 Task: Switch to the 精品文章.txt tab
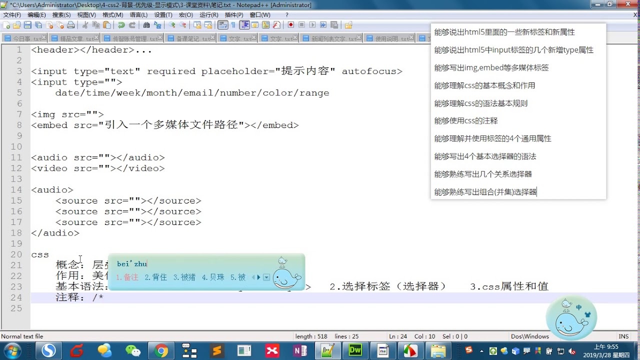74,38
